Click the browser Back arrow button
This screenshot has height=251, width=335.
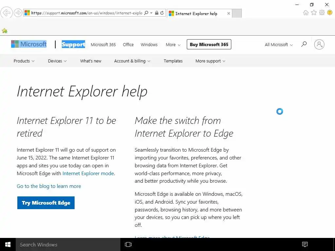click(7, 13)
